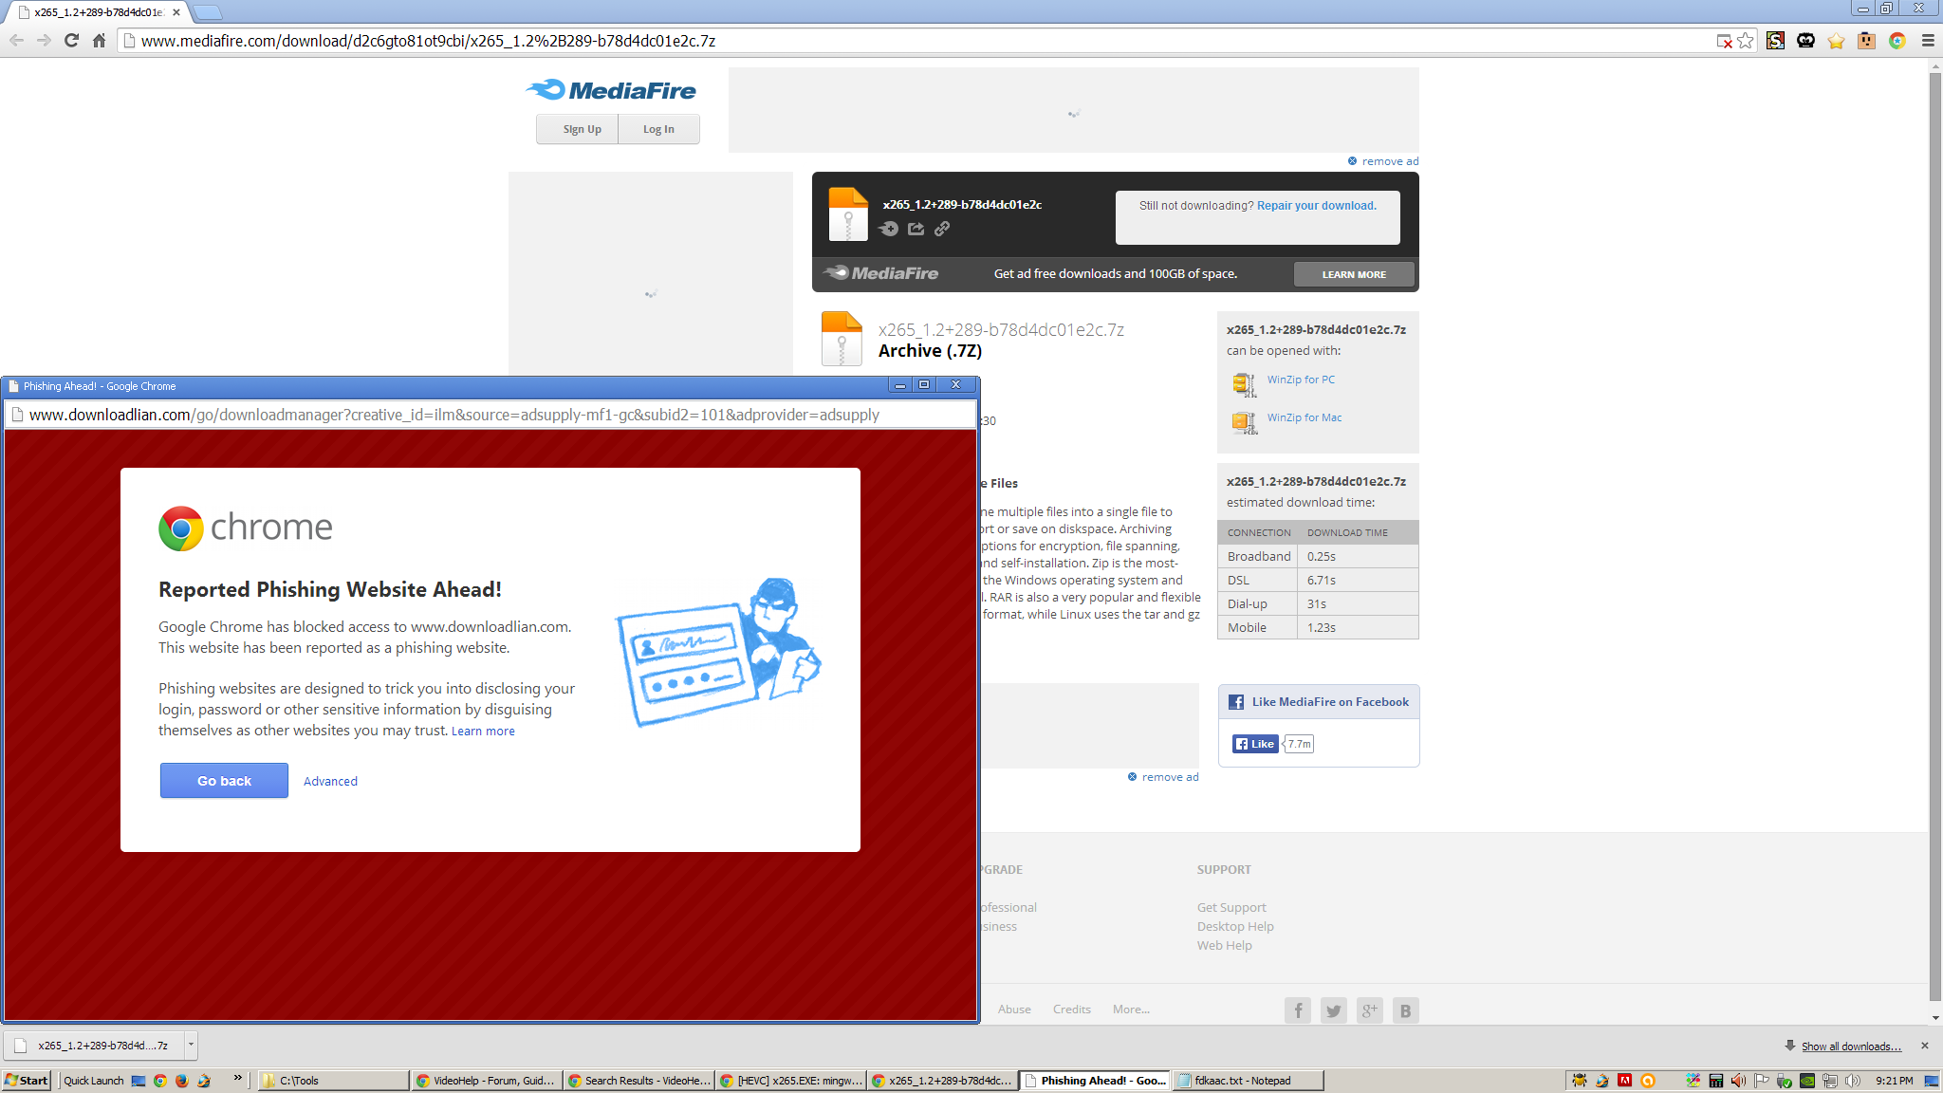This screenshot has height=1093, width=1943.
Task: Click the Advanced link on warning
Action: pos(330,782)
